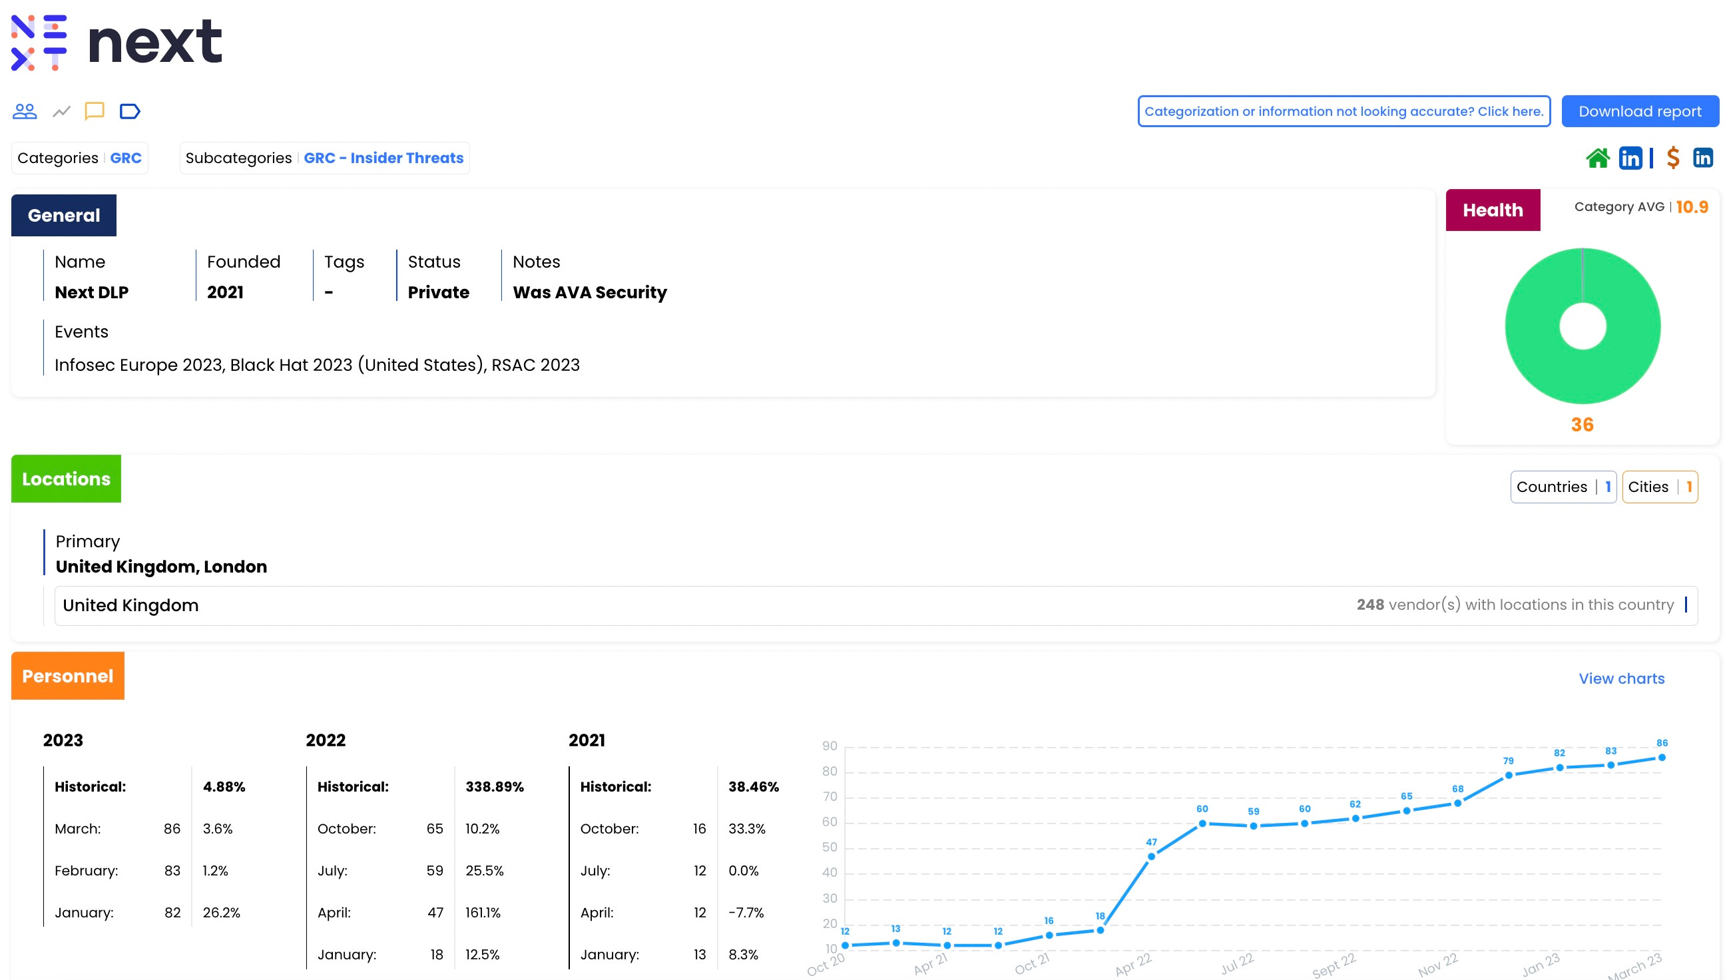Click the 2022 historical growth 338.89%
The width and height of the screenshot is (1727, 980).
point(495,786)
